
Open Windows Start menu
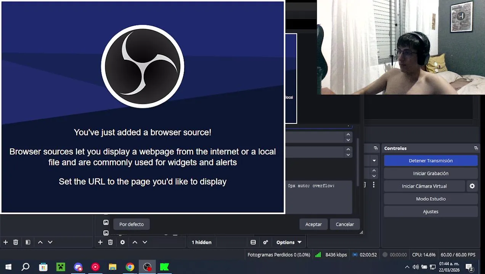[x=8, y=267]
